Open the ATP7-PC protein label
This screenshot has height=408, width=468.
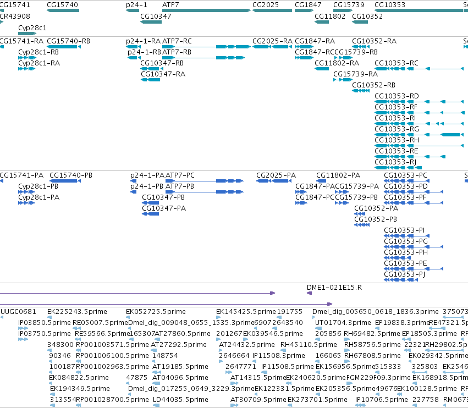click(x=180, y=175)
